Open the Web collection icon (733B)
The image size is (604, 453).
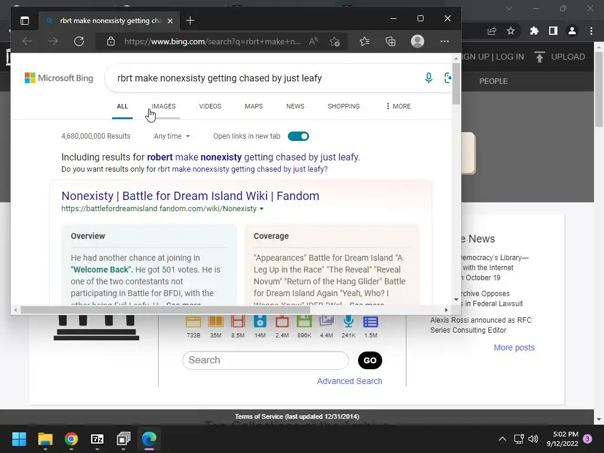click(193, 322)
